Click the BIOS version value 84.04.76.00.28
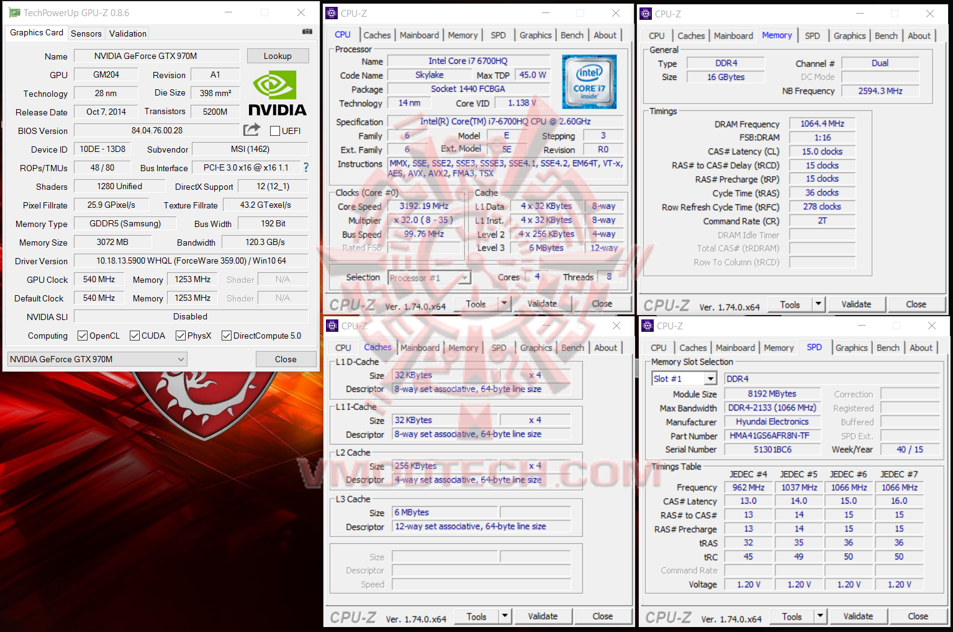The width and height of the screenshot is (953, 632). click(x=157, y=130)
